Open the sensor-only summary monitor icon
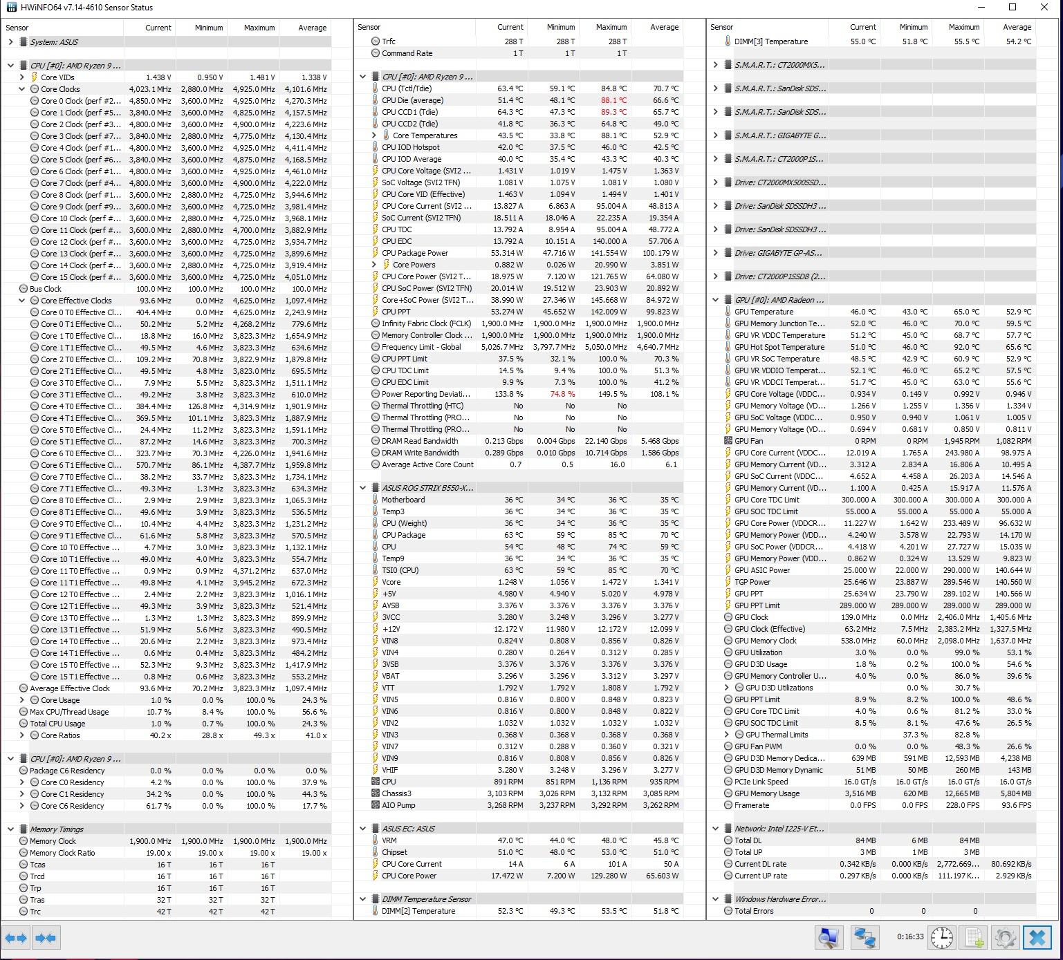 (x=828, y=938)
